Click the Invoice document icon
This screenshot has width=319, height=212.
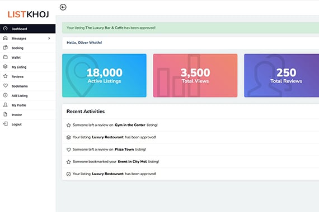pyautogui.click(x=6, y=114)
